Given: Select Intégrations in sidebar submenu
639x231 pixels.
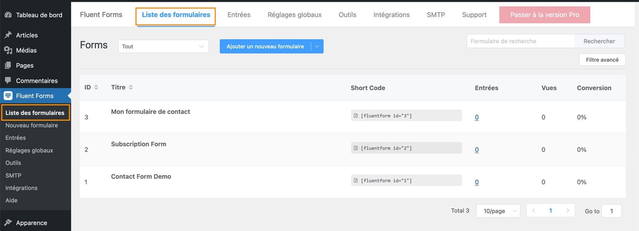Looking at the screenshot, I should (x=21, y=188).
